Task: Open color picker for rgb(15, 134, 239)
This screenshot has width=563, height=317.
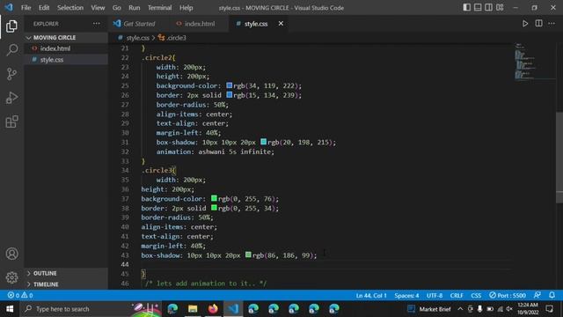Action: (x=229, y=95)
